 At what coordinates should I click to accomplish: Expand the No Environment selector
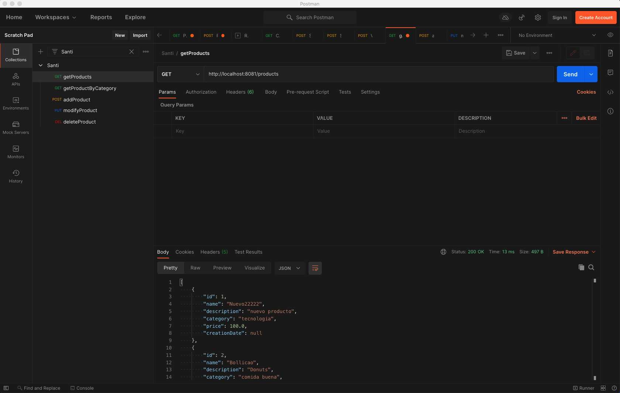coord(557,35)
